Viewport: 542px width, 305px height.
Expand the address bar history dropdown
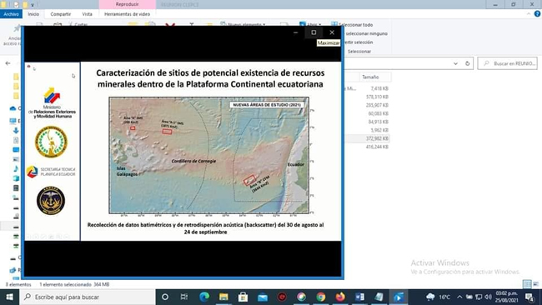[x=455, y=63]
